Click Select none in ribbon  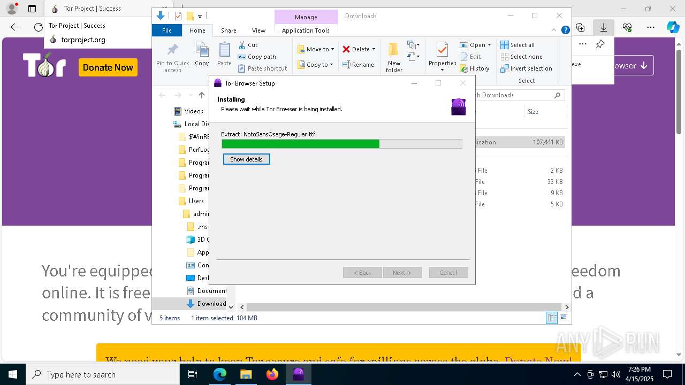(x=521, y=57)
